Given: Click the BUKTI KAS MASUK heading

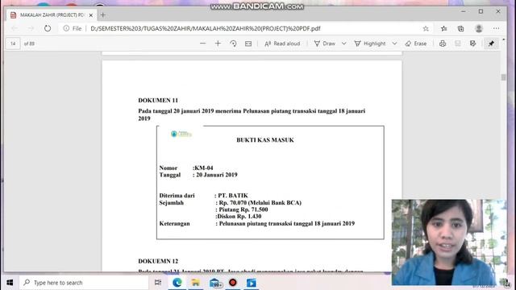Looking at the screenshot, I should click(265, 139).
